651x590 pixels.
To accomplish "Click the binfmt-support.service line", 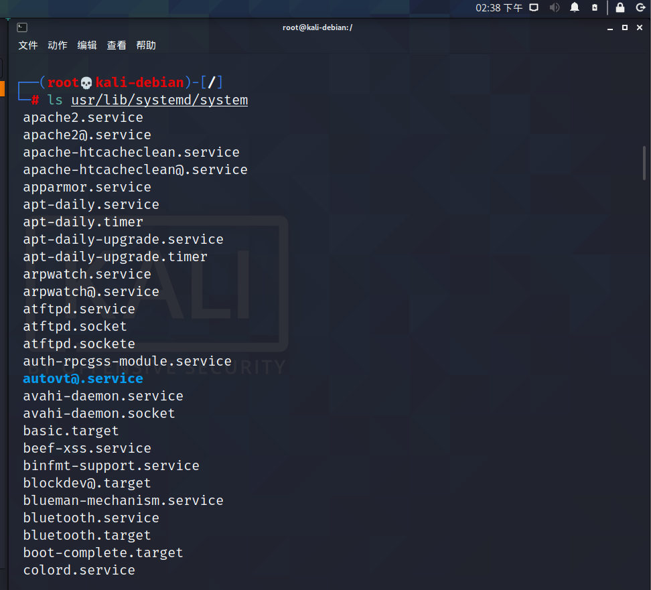I will [111, 466].
